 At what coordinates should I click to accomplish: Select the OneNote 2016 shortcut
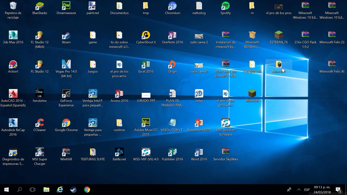(x=172, y=37)
